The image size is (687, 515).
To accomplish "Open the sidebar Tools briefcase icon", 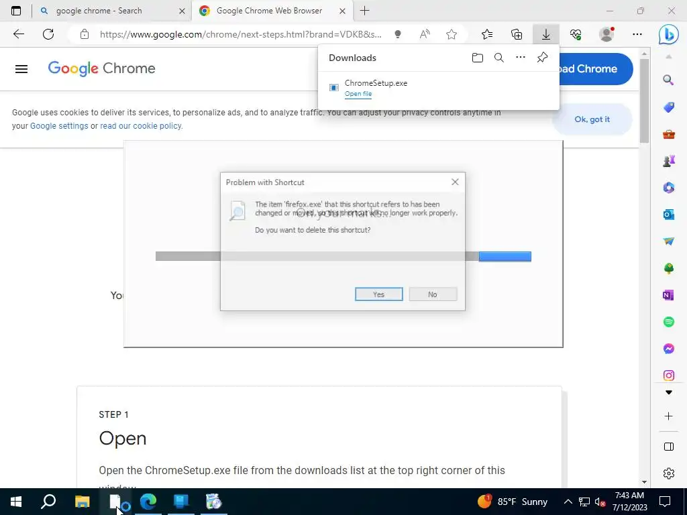I will click(669, 134).
